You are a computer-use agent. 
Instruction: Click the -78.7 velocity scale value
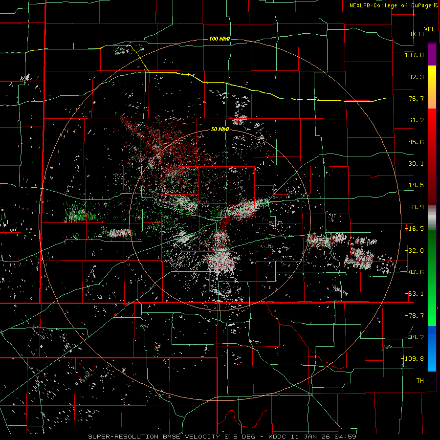click(414, 316)
